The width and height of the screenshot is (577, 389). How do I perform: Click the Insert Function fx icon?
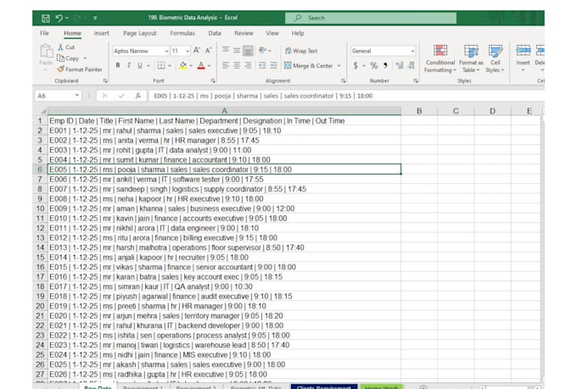138,96
